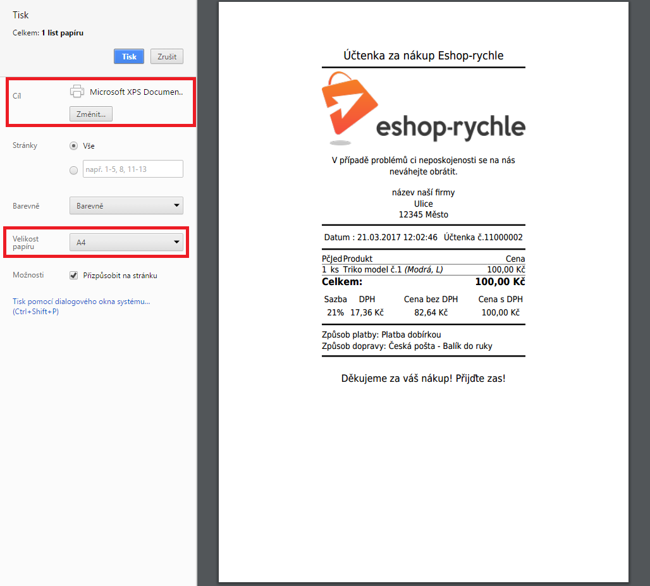Viewport: 650px width, 586px height.
Task: Click the eshop-rychle logo text in preview
Action: [450, 126]
